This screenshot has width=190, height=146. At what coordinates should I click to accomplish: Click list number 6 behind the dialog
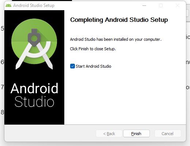pos(2,62)
